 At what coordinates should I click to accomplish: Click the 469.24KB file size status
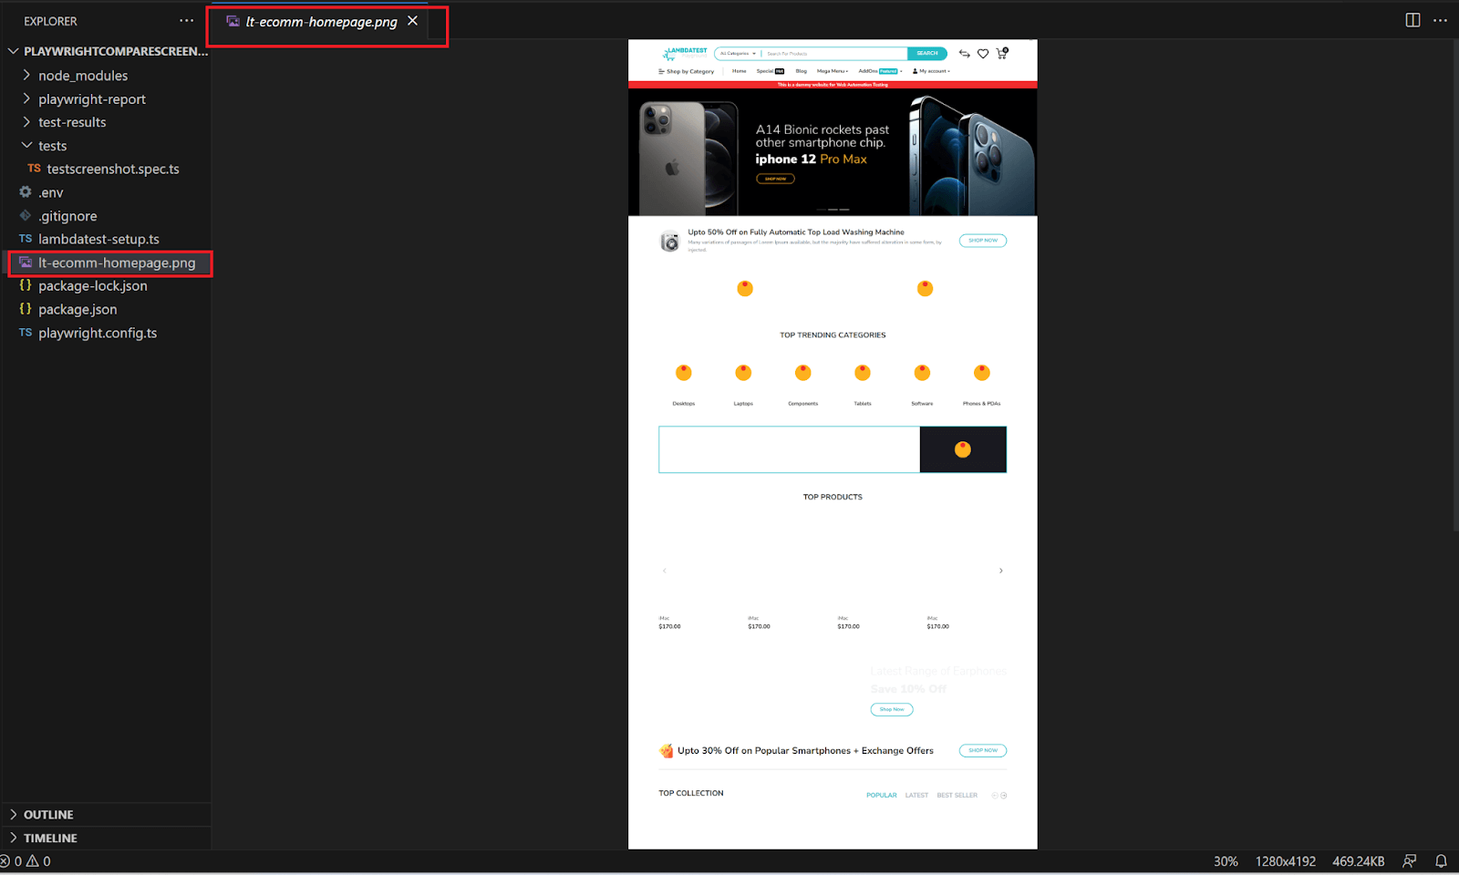(1359, 861)
